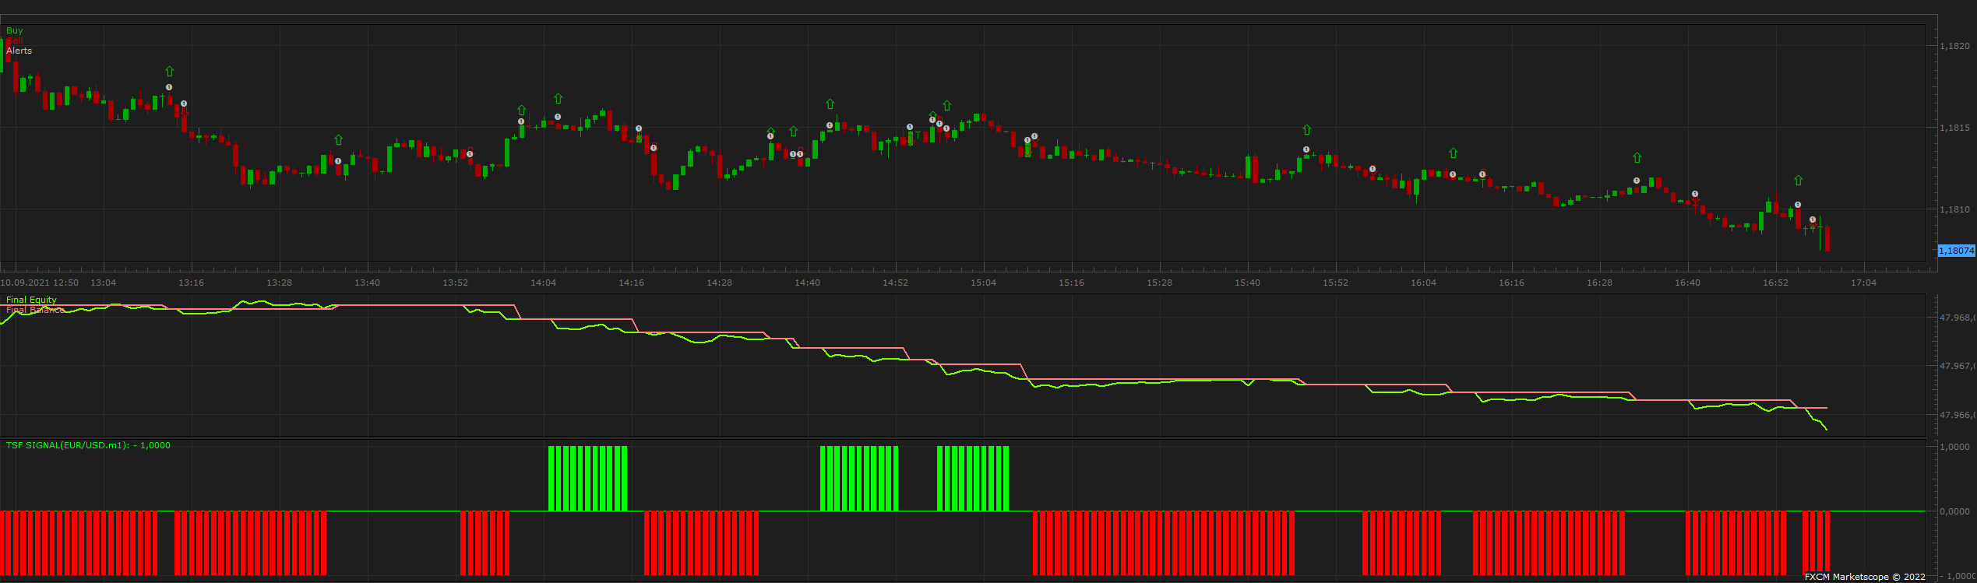This screenshot has width=1977, height=583.
Task: Click the 13:40 time axis label
Action: pyautogui.click(x=368, y=283)
